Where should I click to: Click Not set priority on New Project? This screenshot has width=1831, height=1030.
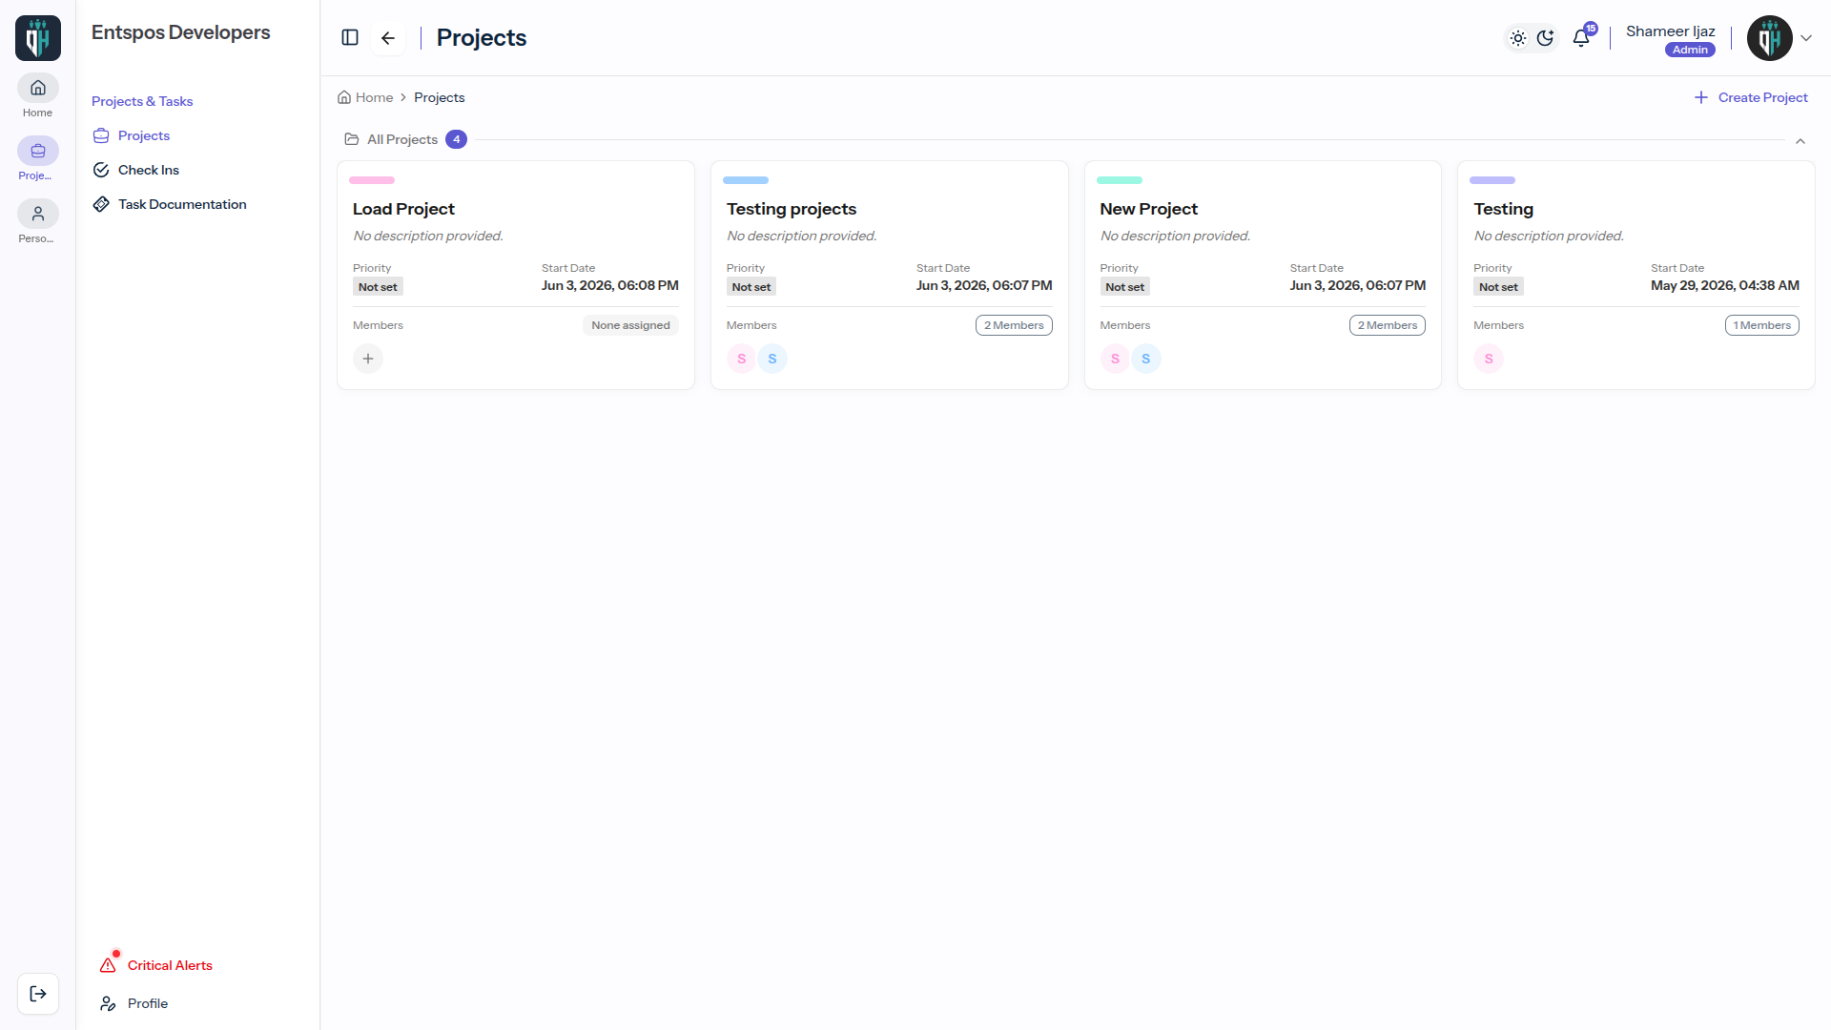1125,287
